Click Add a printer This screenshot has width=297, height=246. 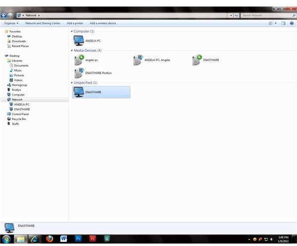coord(75,23)
